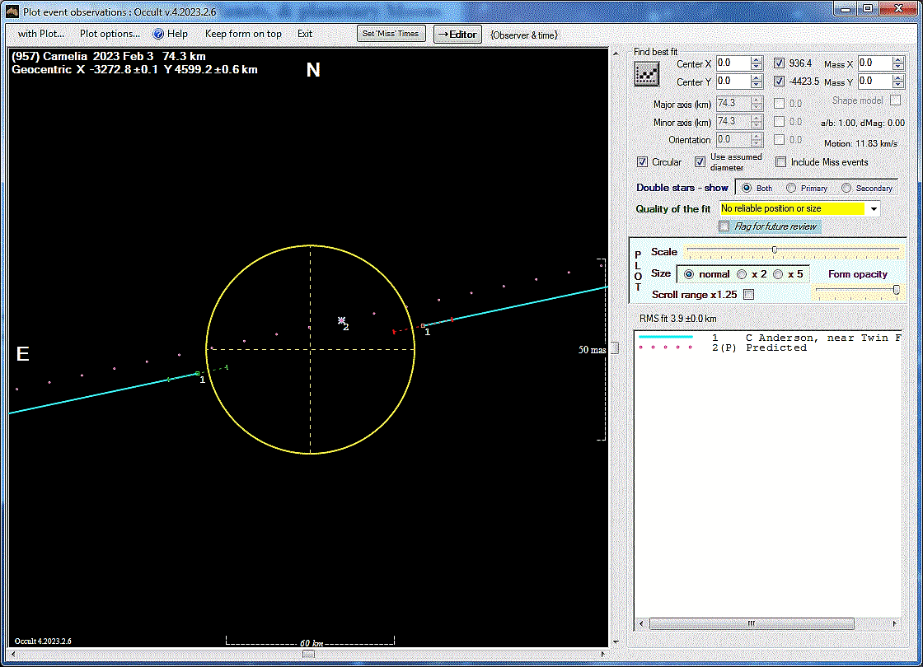This screenshot has height=667, width=923.
Task: Click the Find best fit icon button
Action: tap(646, 75)
